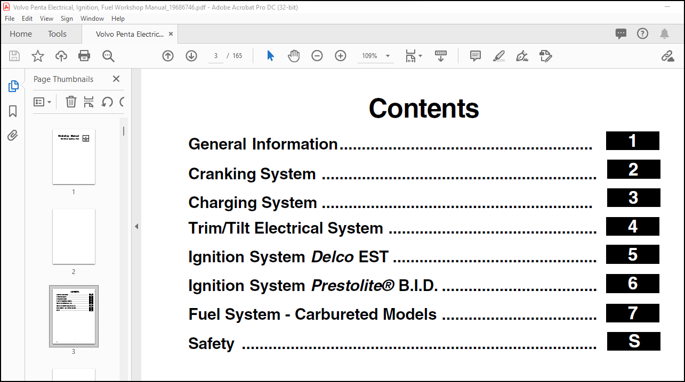The image size is (685, 382).
Task: Open the notifications bell
Action: click(x=664, y=34)
